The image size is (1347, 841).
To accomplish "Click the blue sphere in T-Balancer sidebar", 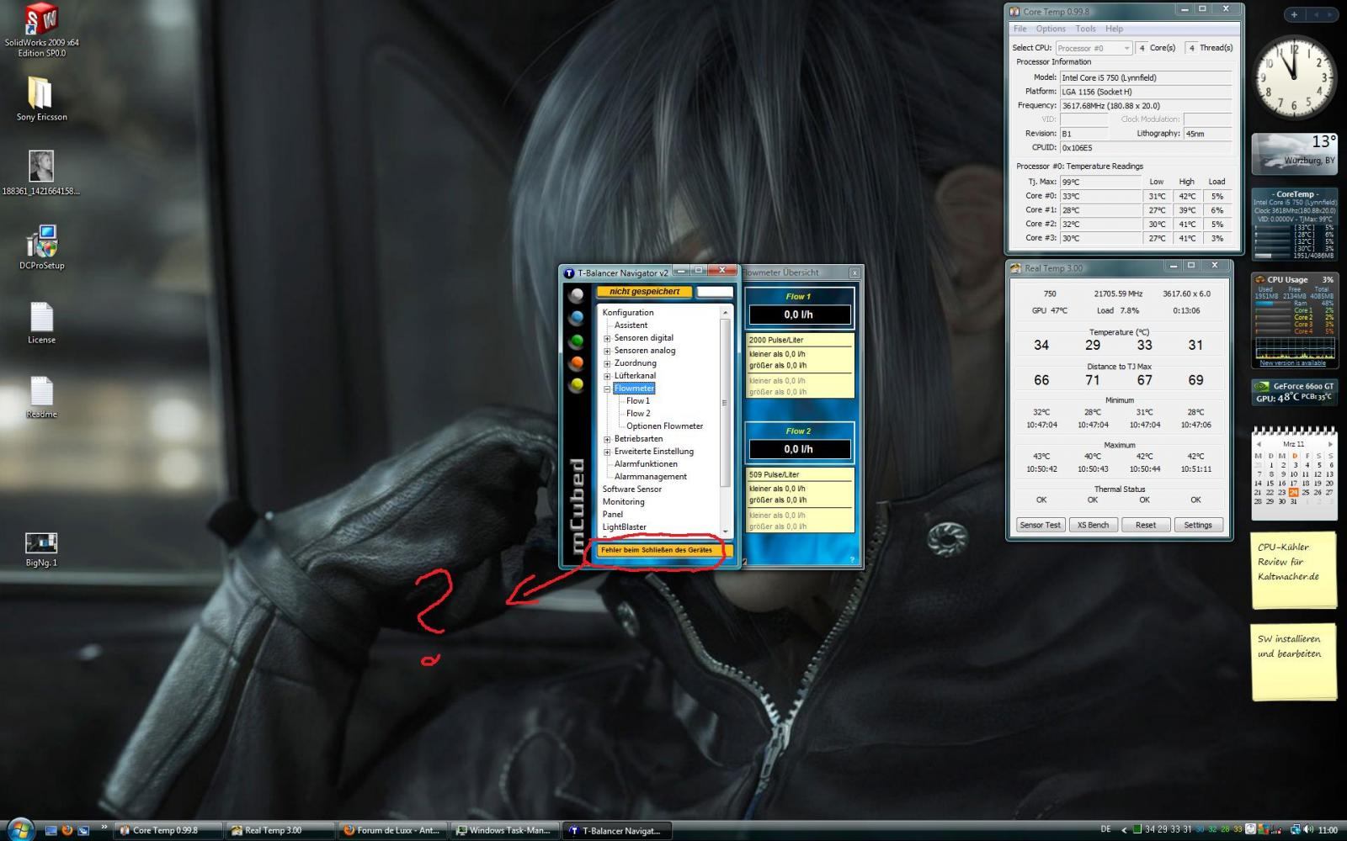I will coord(577,318).
